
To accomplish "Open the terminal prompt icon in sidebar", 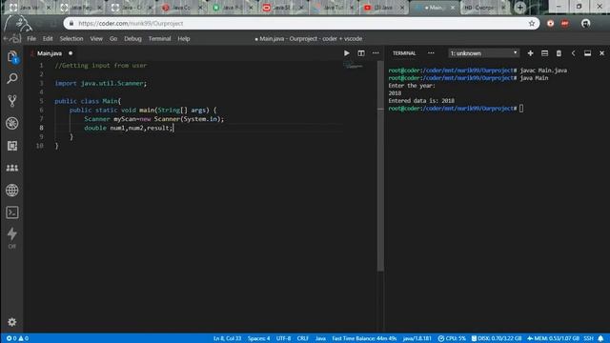I will (x=12, y=212).
